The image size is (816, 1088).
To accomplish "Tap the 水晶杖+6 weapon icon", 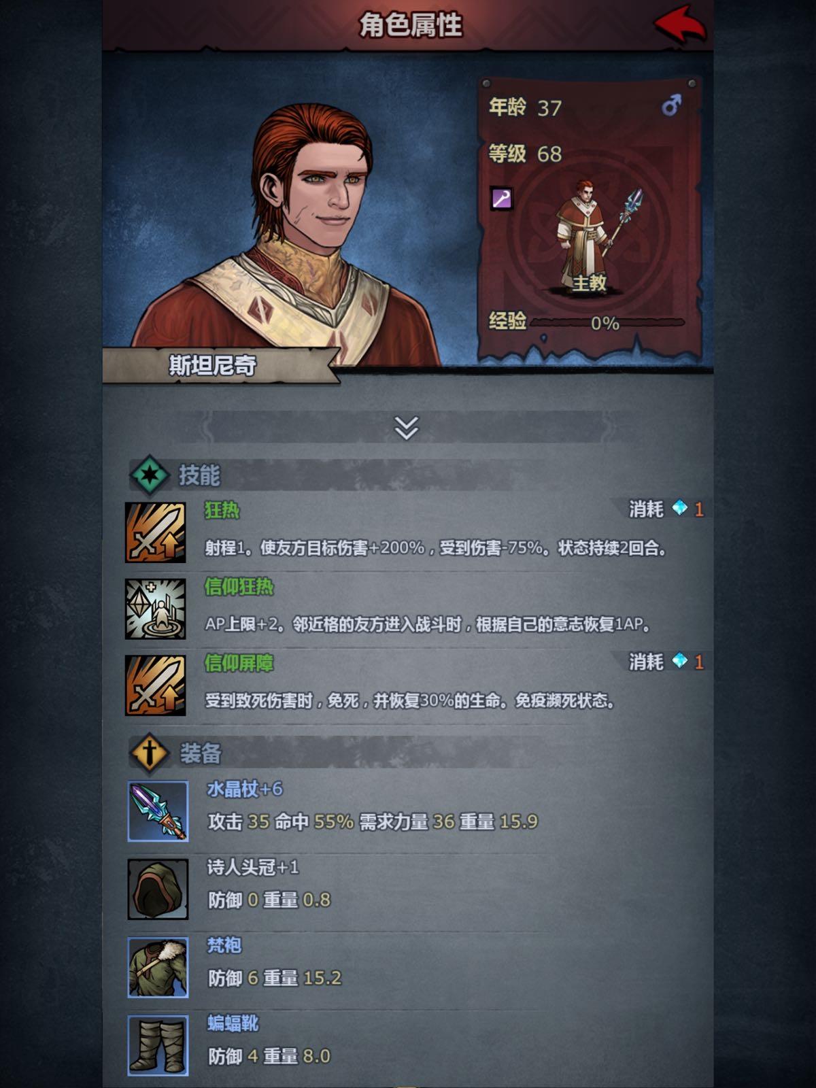I will (x=158, y=811).
